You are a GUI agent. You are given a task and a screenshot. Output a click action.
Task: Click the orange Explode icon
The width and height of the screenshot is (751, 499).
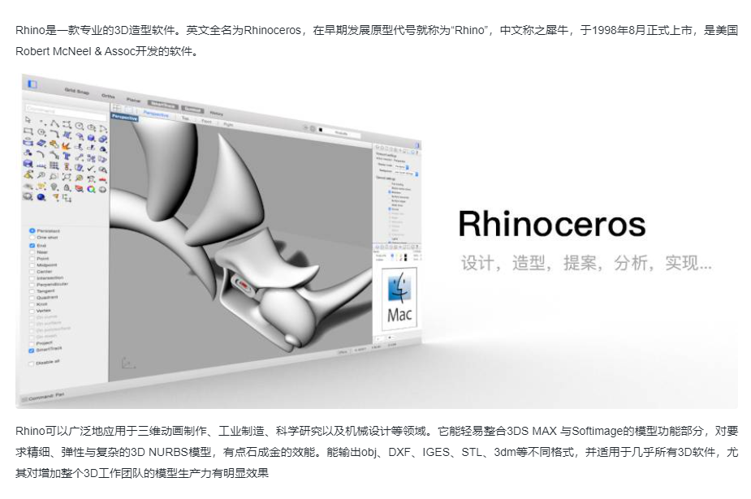(66, 146)
